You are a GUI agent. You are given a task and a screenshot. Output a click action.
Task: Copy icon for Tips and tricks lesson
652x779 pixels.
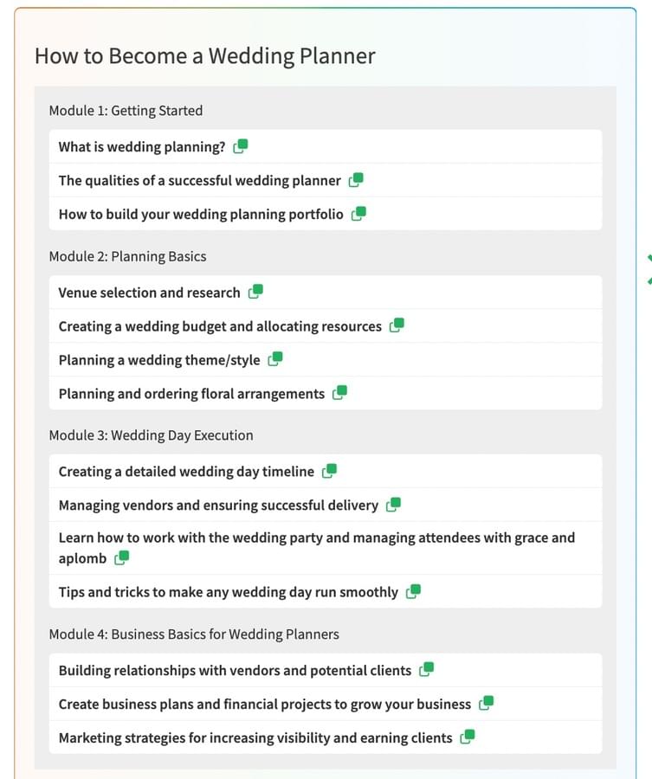pyautogui.click(x=414, y=592)
